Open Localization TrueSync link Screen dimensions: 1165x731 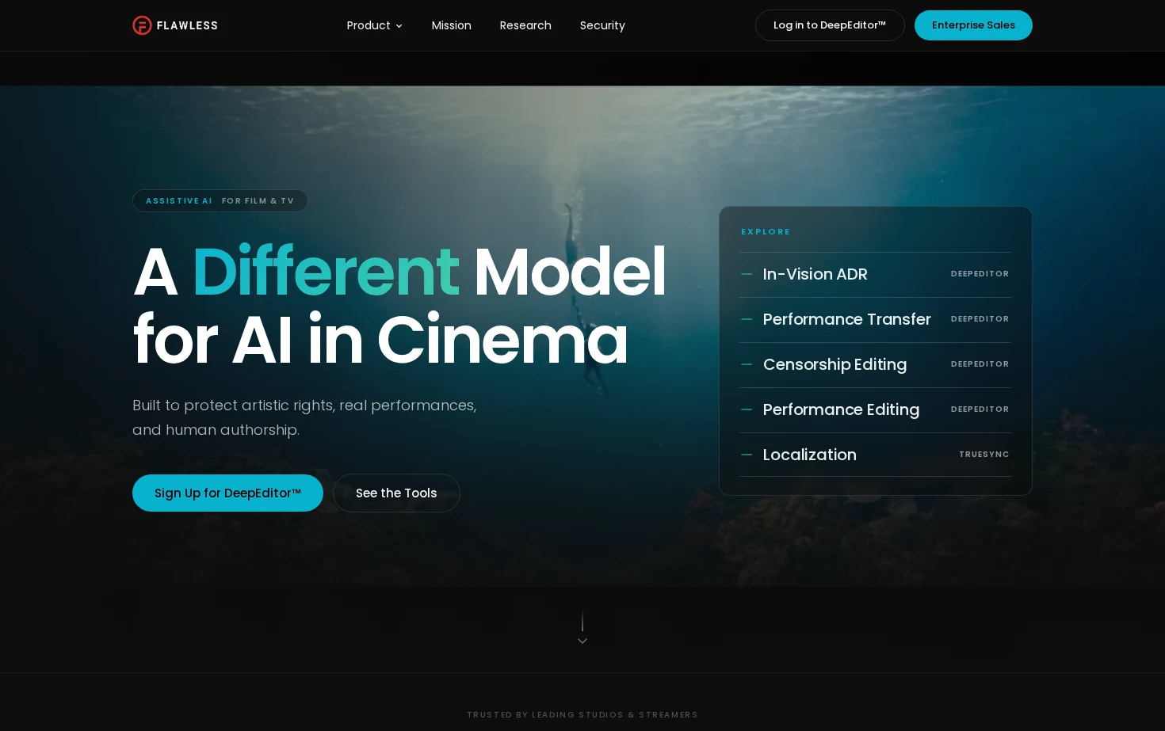pos(875,455)
